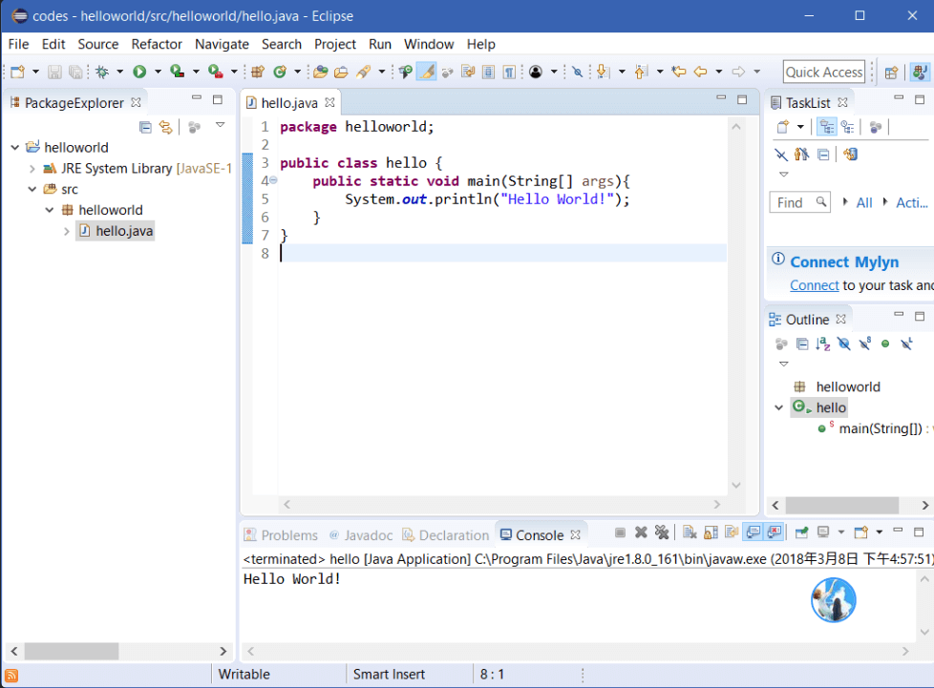Open the Open Console dropdown arrow

880,532
